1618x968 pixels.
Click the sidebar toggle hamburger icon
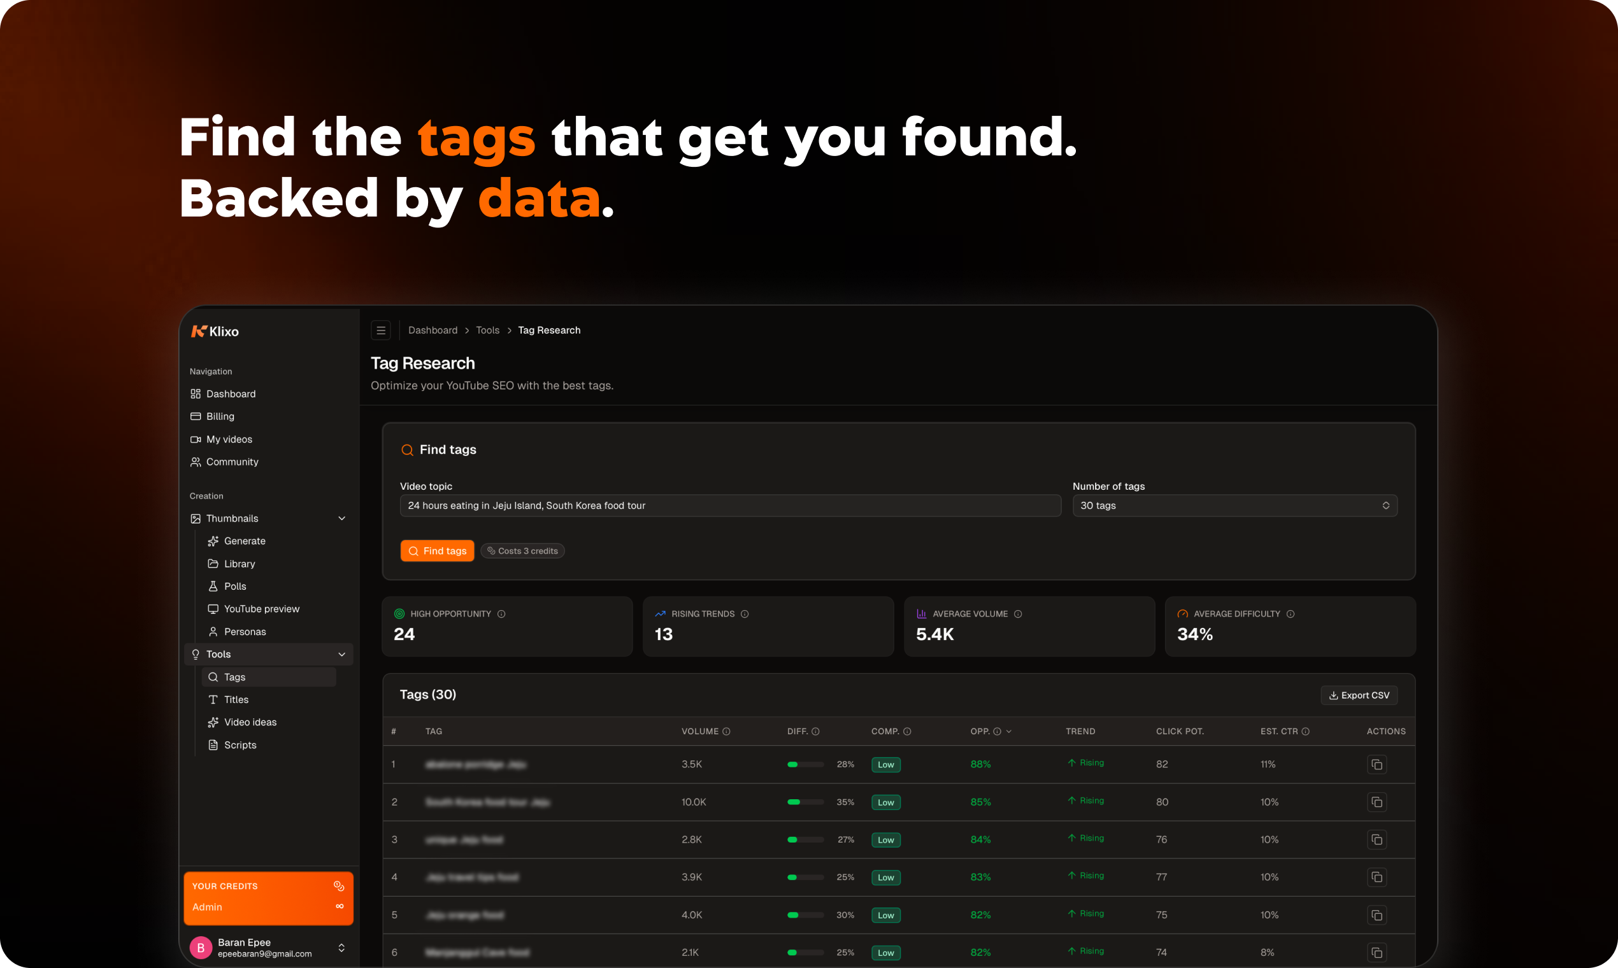click(380, 330)
